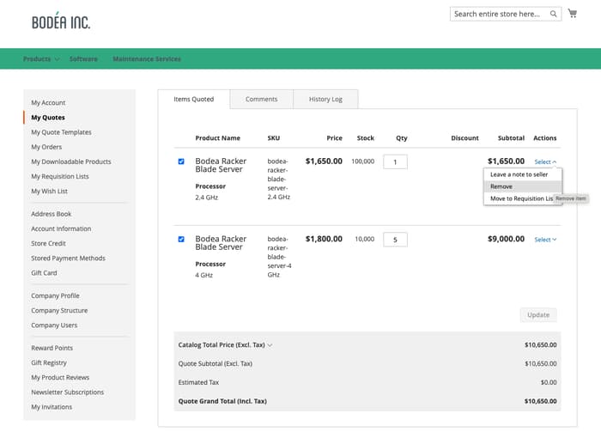Choose Remove from the actions menu
This screenshot has height=432, width=601.
[501, 186]
